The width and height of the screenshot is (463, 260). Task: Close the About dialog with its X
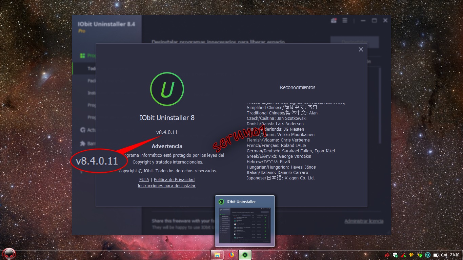361,49
